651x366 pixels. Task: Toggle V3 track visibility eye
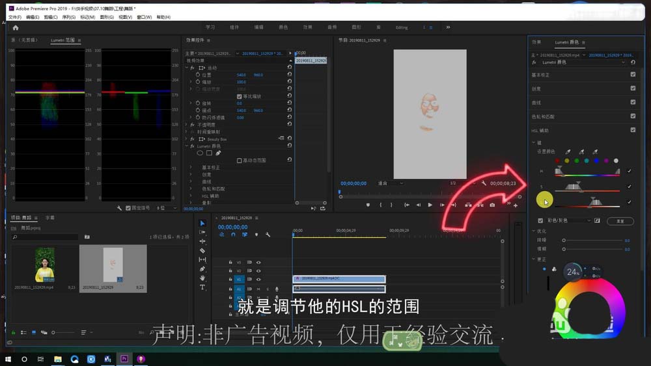point(258,263)
